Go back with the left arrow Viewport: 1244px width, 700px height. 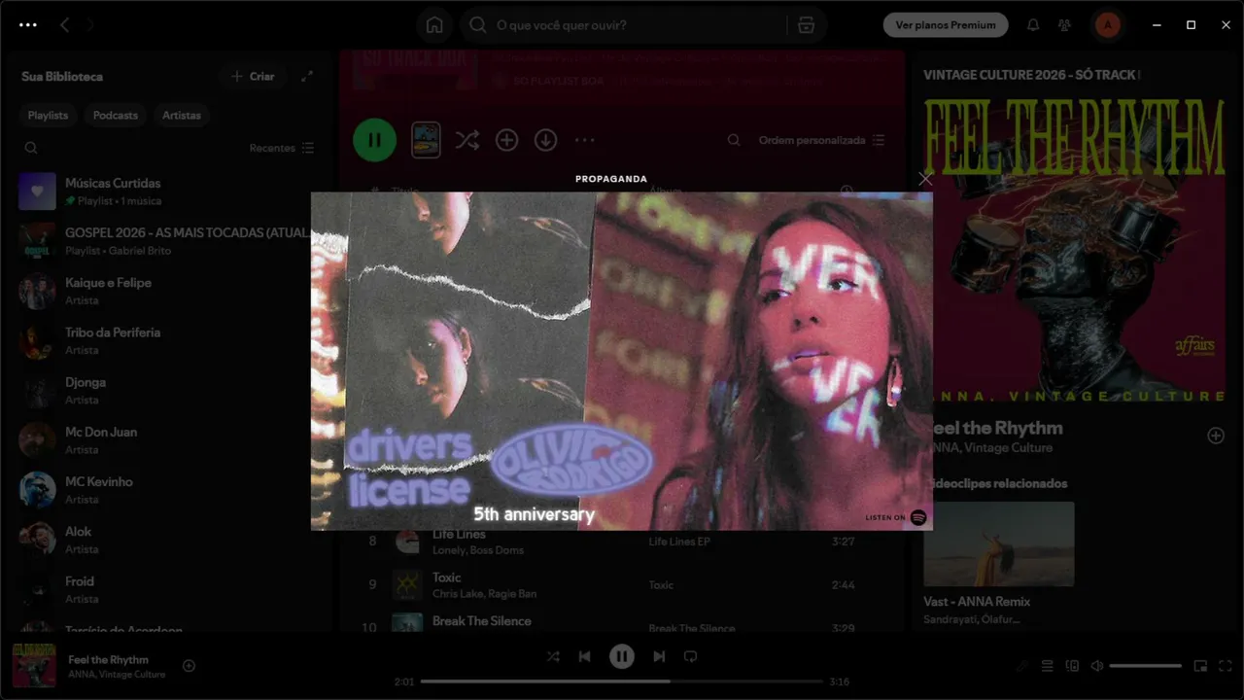(x=64, y=25)
